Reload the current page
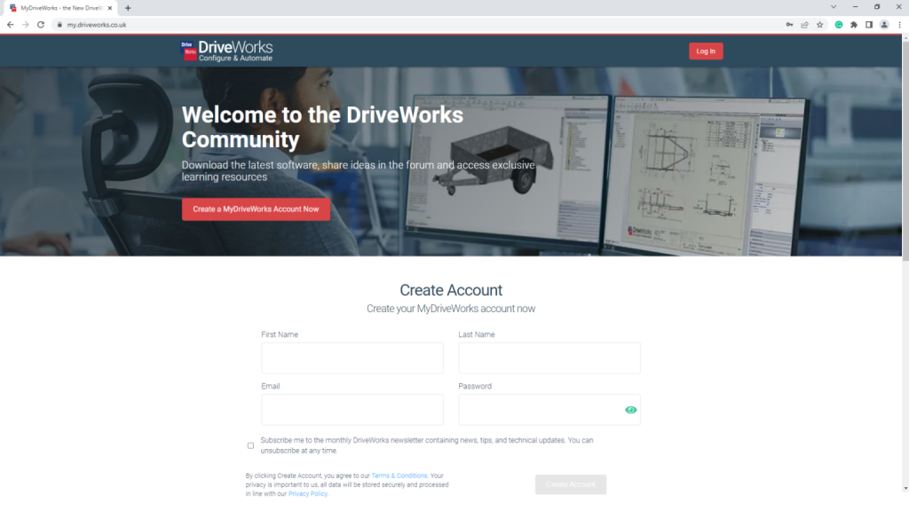 pos(41,25)
